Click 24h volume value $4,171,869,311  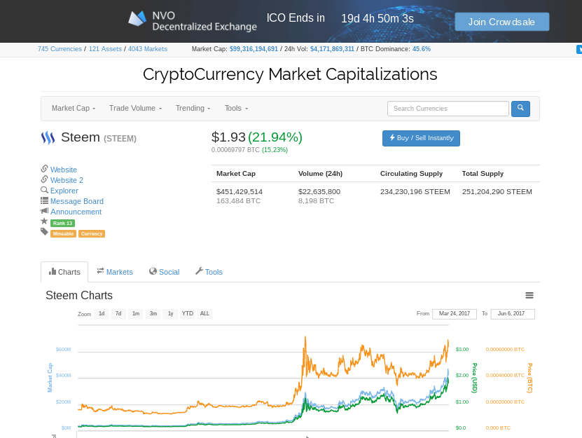[x=332, y=49]
